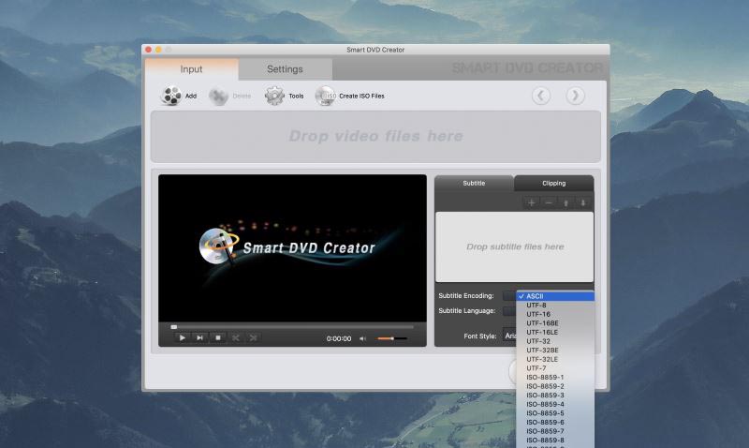
Task: Add a subtitle with plus button
Action: [531, 202]
